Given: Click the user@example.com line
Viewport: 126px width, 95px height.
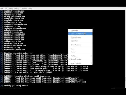Looking at the screenshot, I should (x=12, y=42).
